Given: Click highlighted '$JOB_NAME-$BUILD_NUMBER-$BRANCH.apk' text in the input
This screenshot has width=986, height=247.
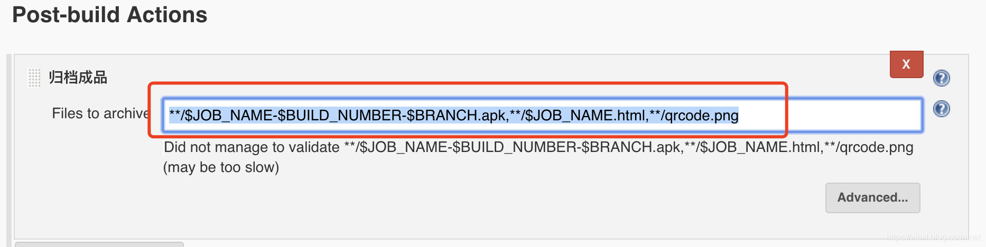Looking at the screenshot, I should [343, 115].
